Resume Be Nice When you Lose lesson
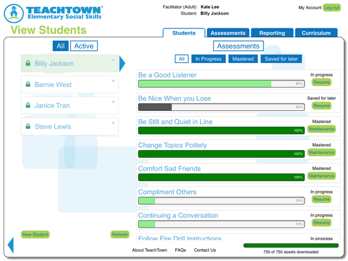Screen dimensions: 348x261 coord(322,106)
